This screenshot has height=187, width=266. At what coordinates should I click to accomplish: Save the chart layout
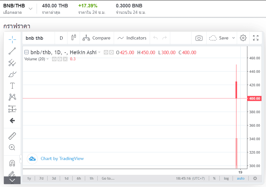(219, 38)
